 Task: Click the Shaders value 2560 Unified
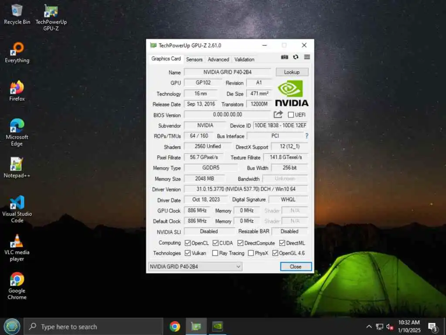coord(208,147)
